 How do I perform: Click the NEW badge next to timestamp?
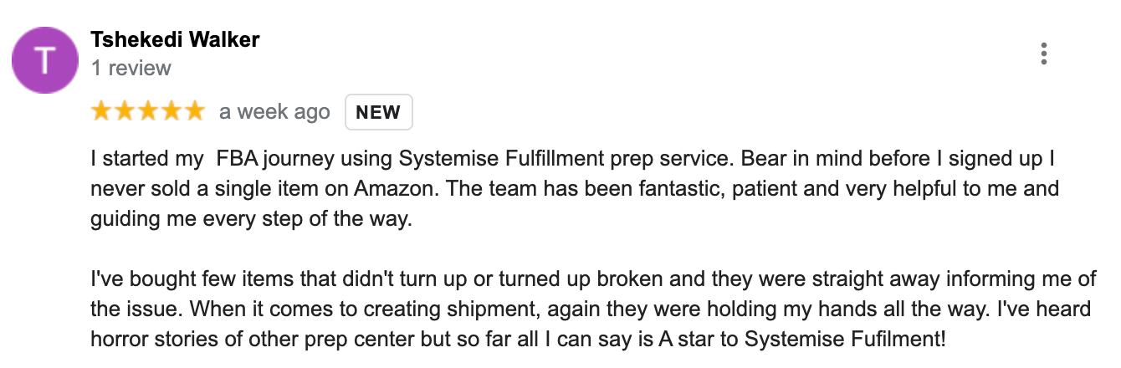pos(379,112)
